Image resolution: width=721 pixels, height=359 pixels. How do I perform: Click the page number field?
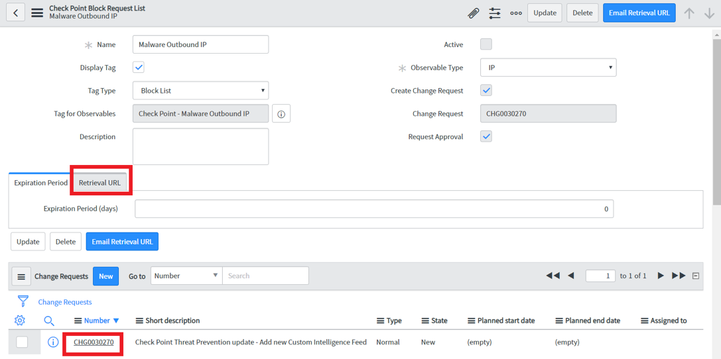point(600,276)
